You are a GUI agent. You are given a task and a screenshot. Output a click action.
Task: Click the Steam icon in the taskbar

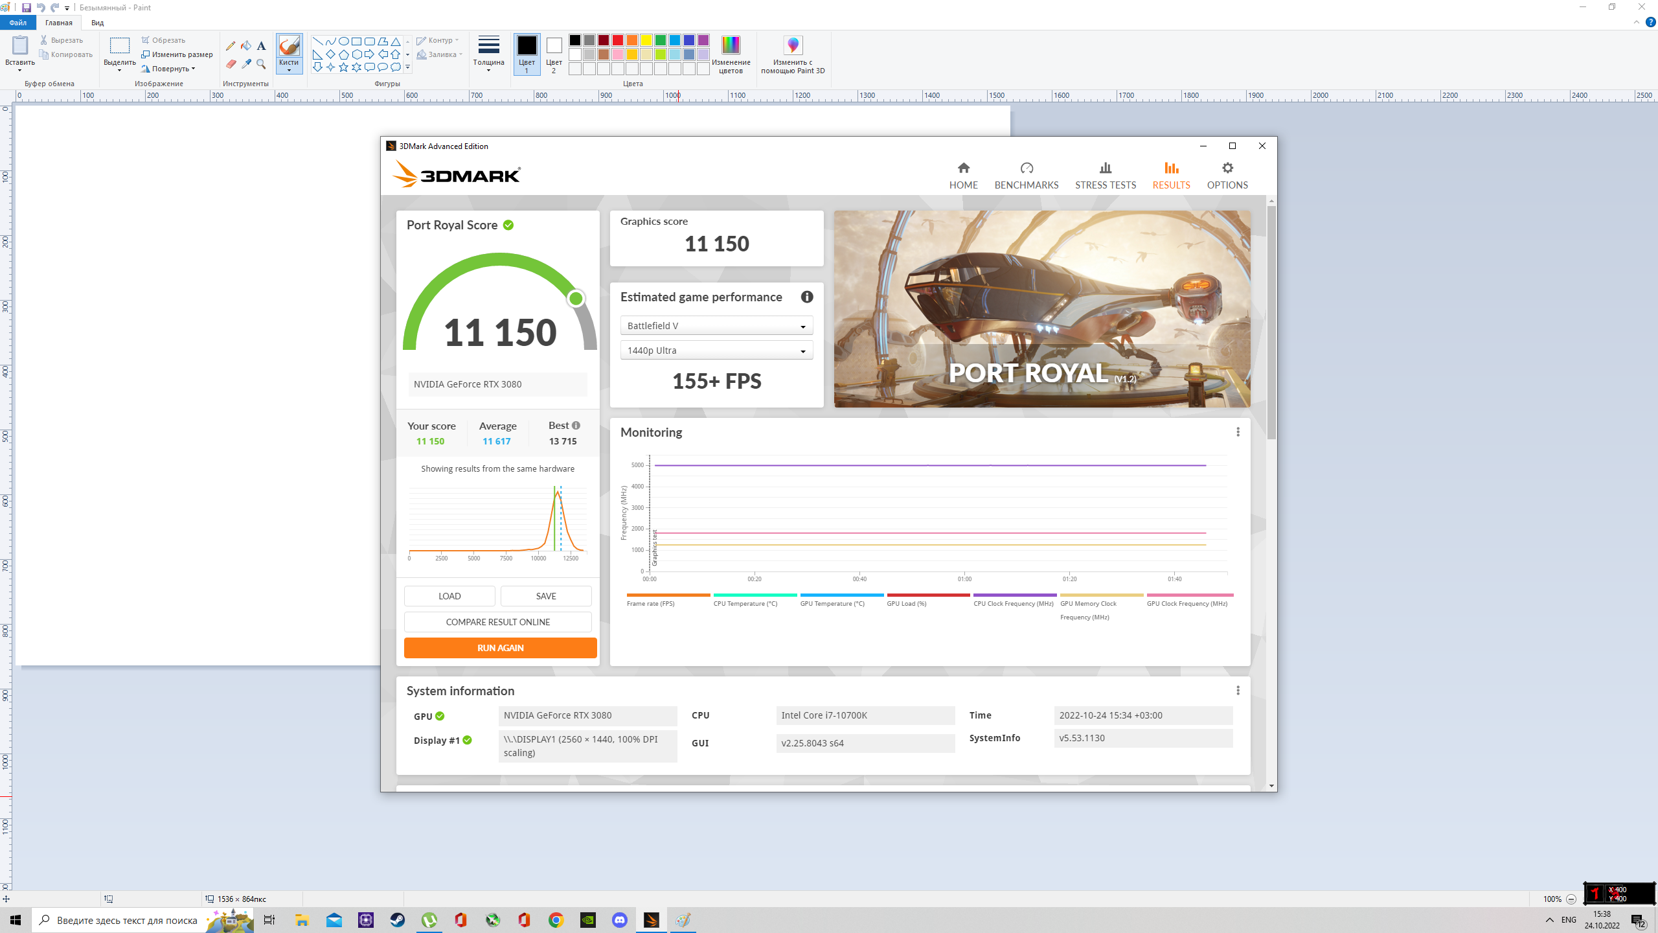(397, 920)
